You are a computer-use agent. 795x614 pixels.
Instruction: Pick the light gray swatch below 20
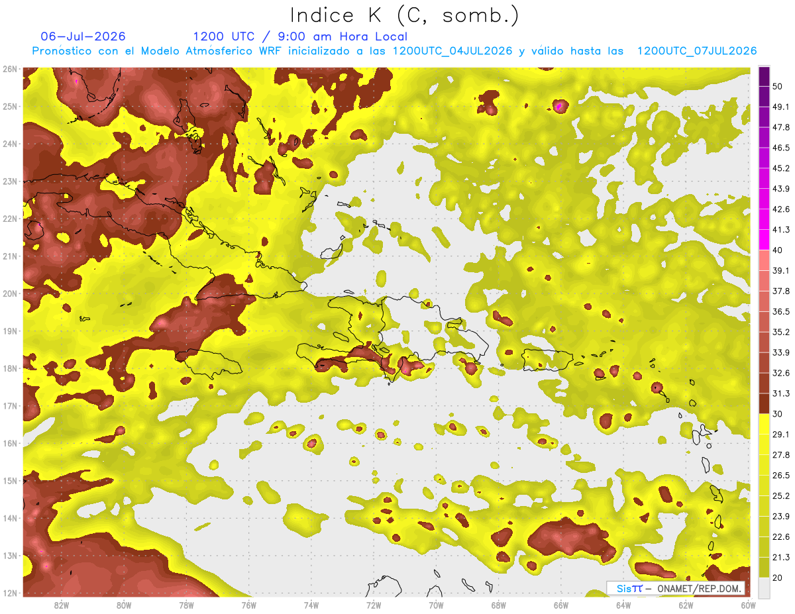pos(764,587)
